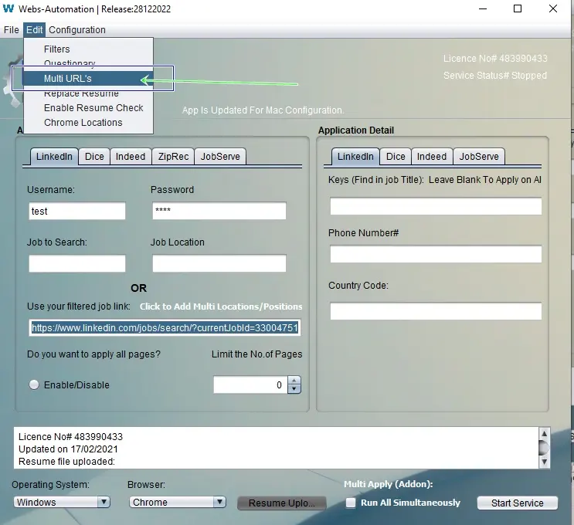The height and width of the screenshot is (525, 574).
Task: Click the Webs-Automation app logo icon
Action: pos(8,8)
